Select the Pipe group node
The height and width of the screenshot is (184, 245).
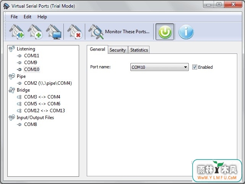(x=21, y=76)
